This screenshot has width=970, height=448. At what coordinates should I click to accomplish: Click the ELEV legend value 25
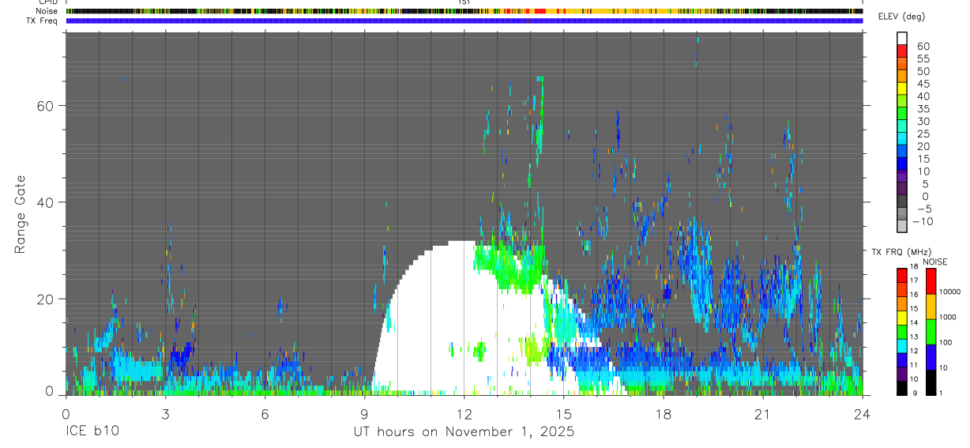point(923,134)
